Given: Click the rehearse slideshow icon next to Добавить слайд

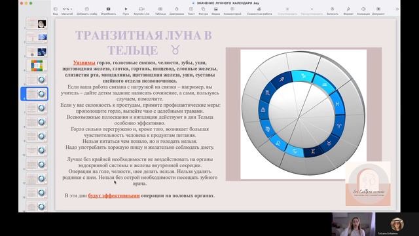Looking at the screenshot, I should 108,9.
